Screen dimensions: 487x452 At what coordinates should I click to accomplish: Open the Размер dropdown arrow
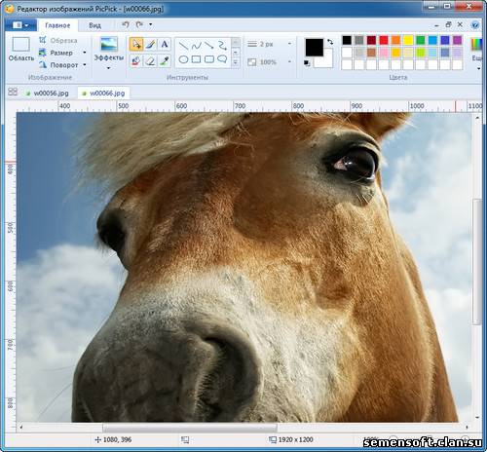pos(85,53)
